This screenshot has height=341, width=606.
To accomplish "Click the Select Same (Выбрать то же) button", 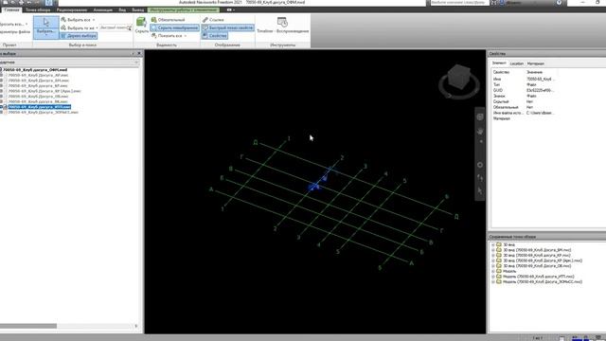I will click(78, 27).
